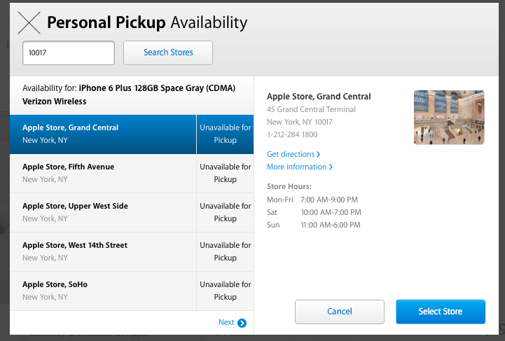Click the Next arrow icon

(242, 323)
